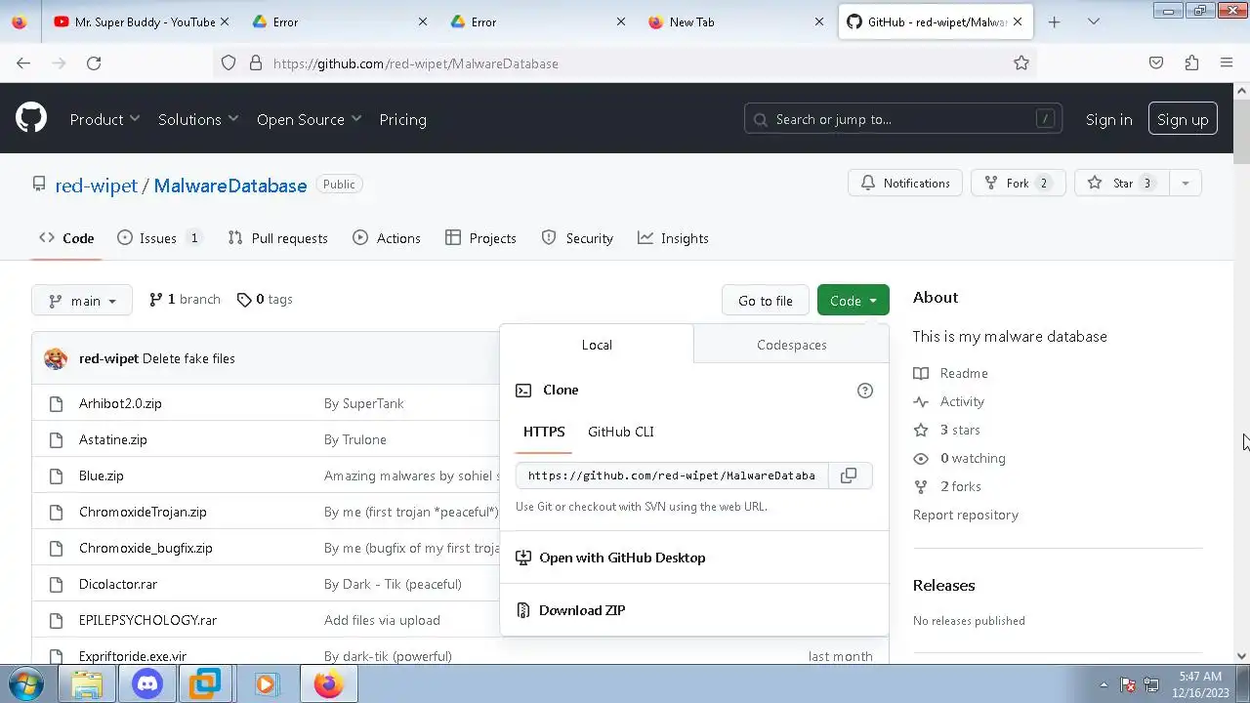Star the MalwareDatabase repository
The image size is (1250, 703).
tap(1121, 183)
